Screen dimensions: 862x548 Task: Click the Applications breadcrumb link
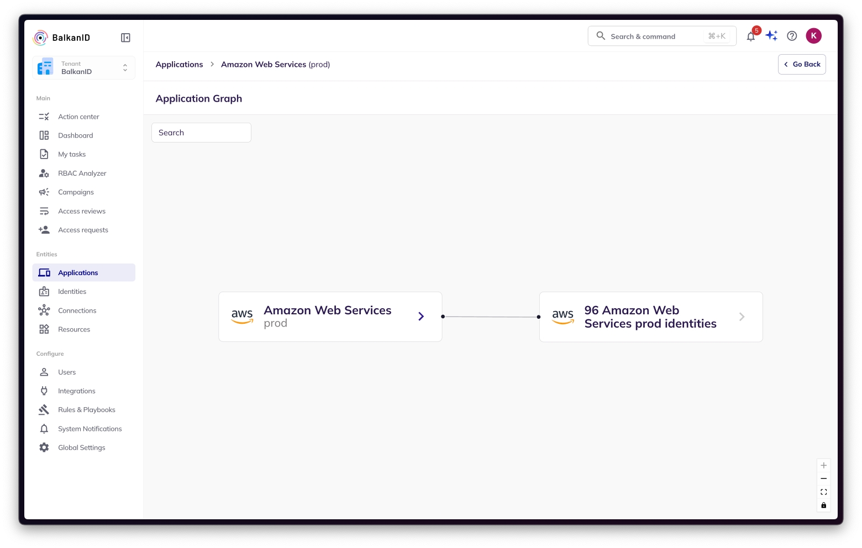(180, 64)
